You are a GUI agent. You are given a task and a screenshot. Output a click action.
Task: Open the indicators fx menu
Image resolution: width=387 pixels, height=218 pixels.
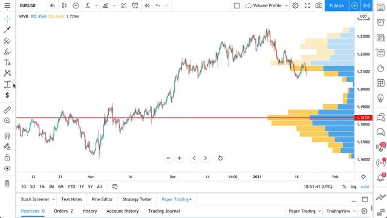[x=87, y=5]
